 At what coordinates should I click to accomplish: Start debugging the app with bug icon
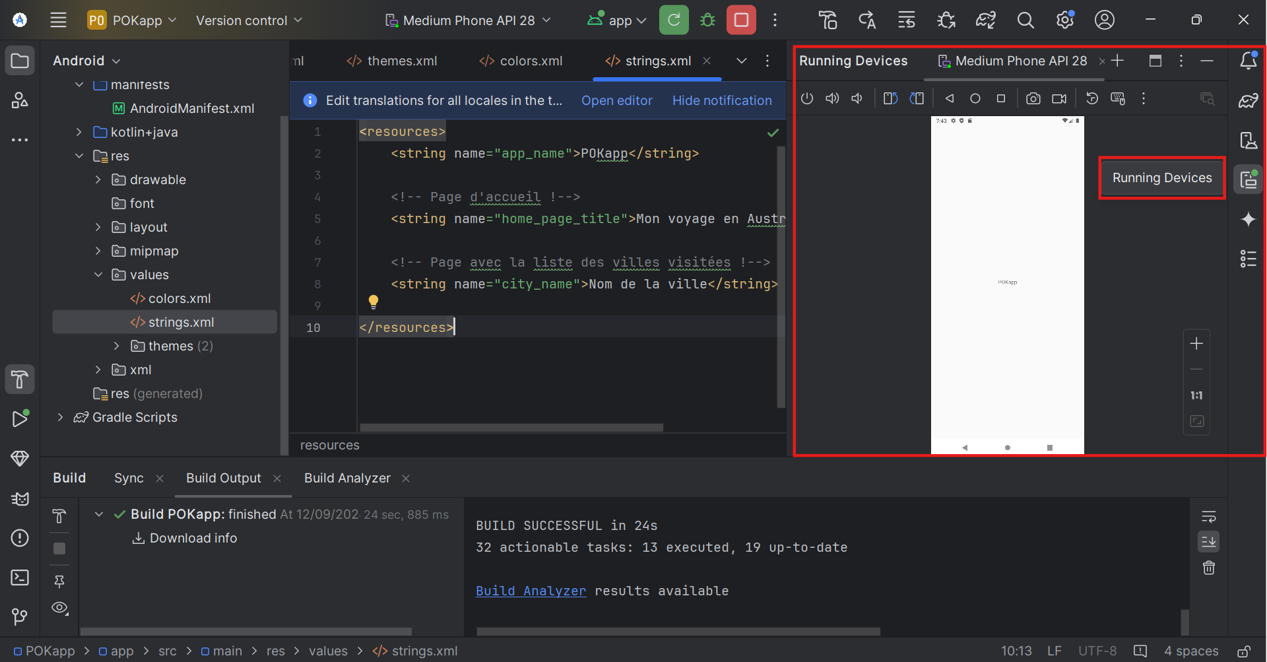pos(707,20)
